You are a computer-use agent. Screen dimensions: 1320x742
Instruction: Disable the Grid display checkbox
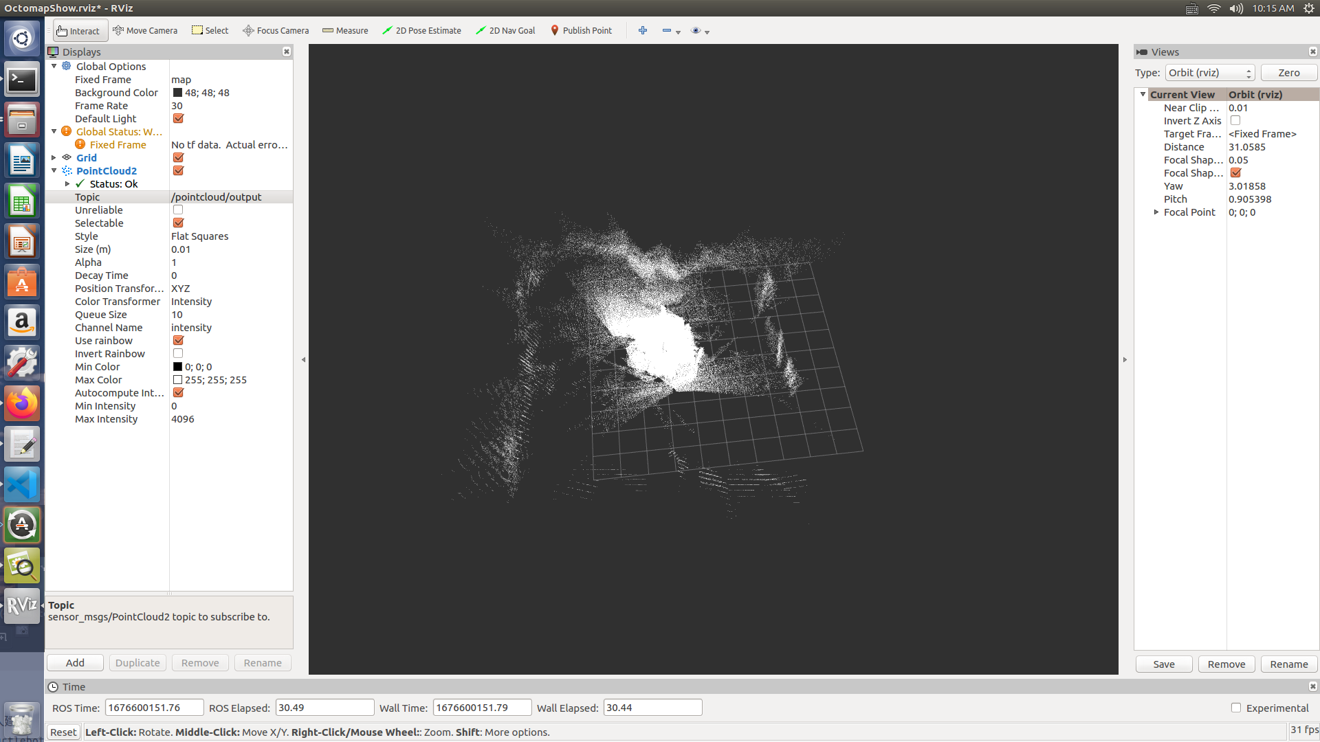coord(178,157)
